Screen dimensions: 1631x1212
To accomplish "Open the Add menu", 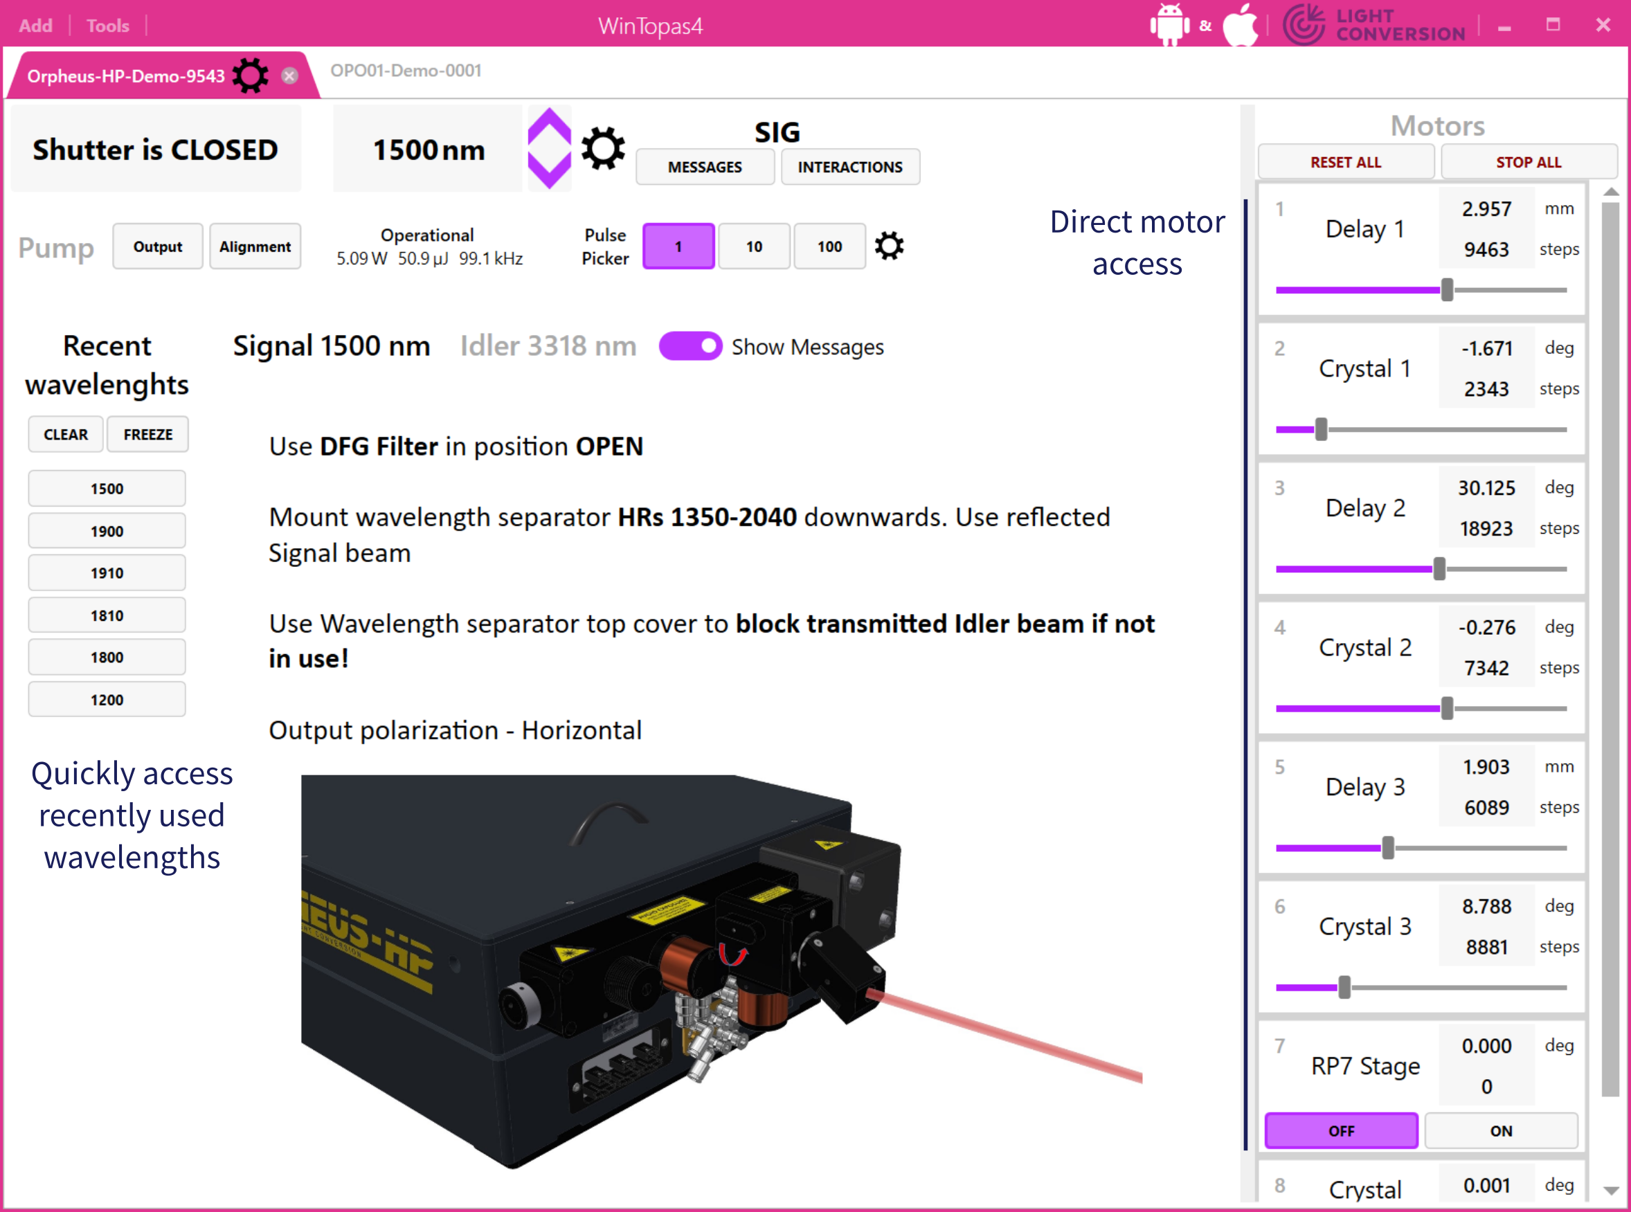I will click(x=35, y=26).
